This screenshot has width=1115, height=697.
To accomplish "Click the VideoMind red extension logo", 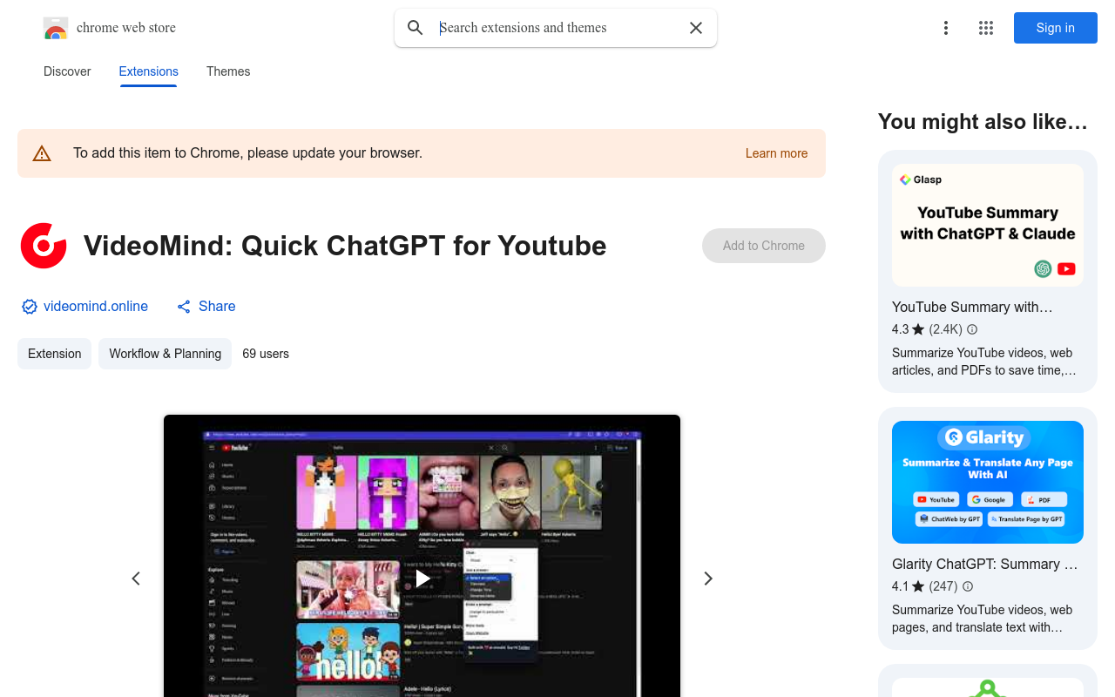I will 44,246.
